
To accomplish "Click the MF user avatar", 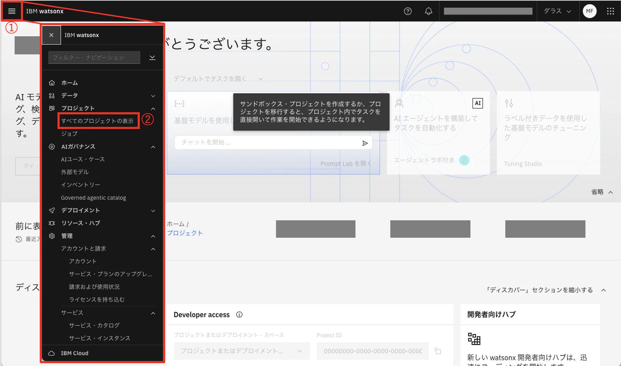I will coord(590,11).
